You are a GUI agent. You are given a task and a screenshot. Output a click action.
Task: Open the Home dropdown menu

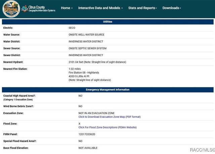pyautogui.click(x=67, y=8)
